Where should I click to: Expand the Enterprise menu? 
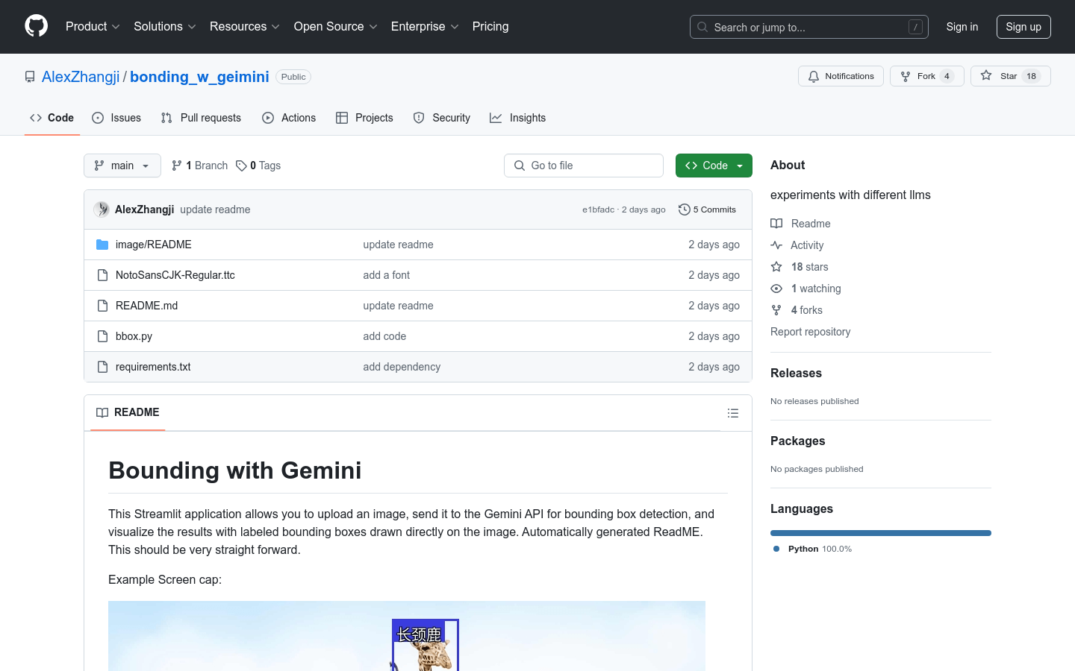tap(425, 27)
